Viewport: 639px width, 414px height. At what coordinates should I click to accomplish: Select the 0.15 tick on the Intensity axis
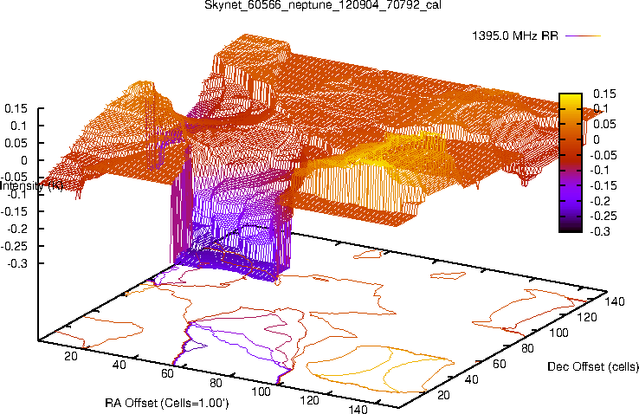16,108
